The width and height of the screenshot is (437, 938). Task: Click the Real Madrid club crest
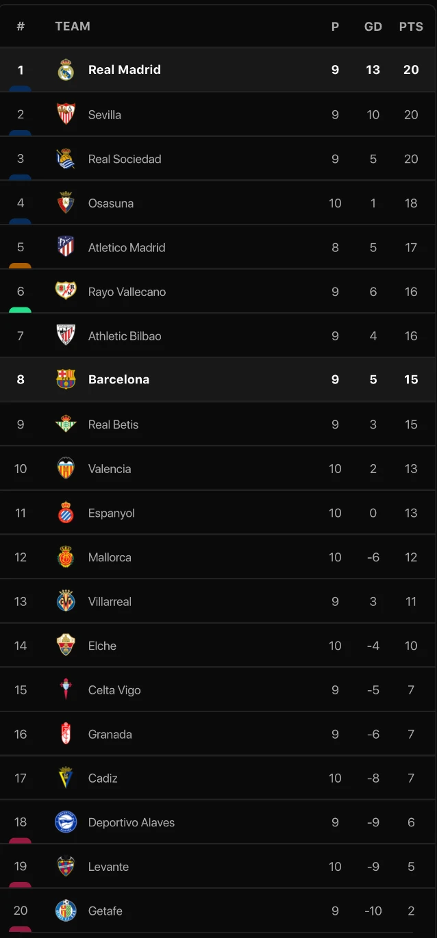(x=66, y=70)
